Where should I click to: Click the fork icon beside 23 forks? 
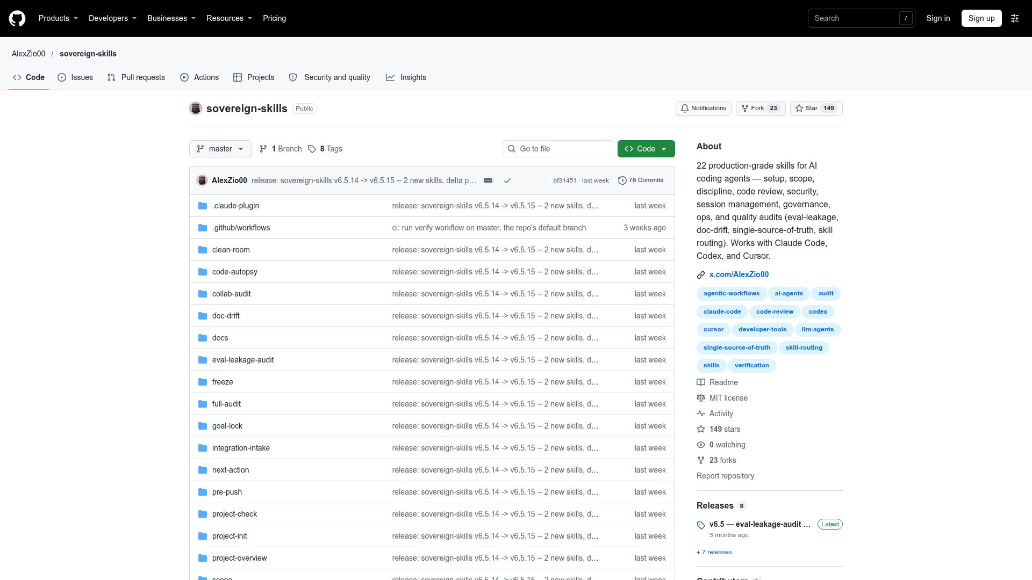click(701, 460)
